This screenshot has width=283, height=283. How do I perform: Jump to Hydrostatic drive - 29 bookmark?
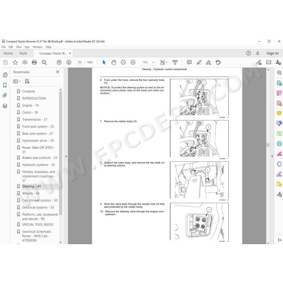pos(38,141)
